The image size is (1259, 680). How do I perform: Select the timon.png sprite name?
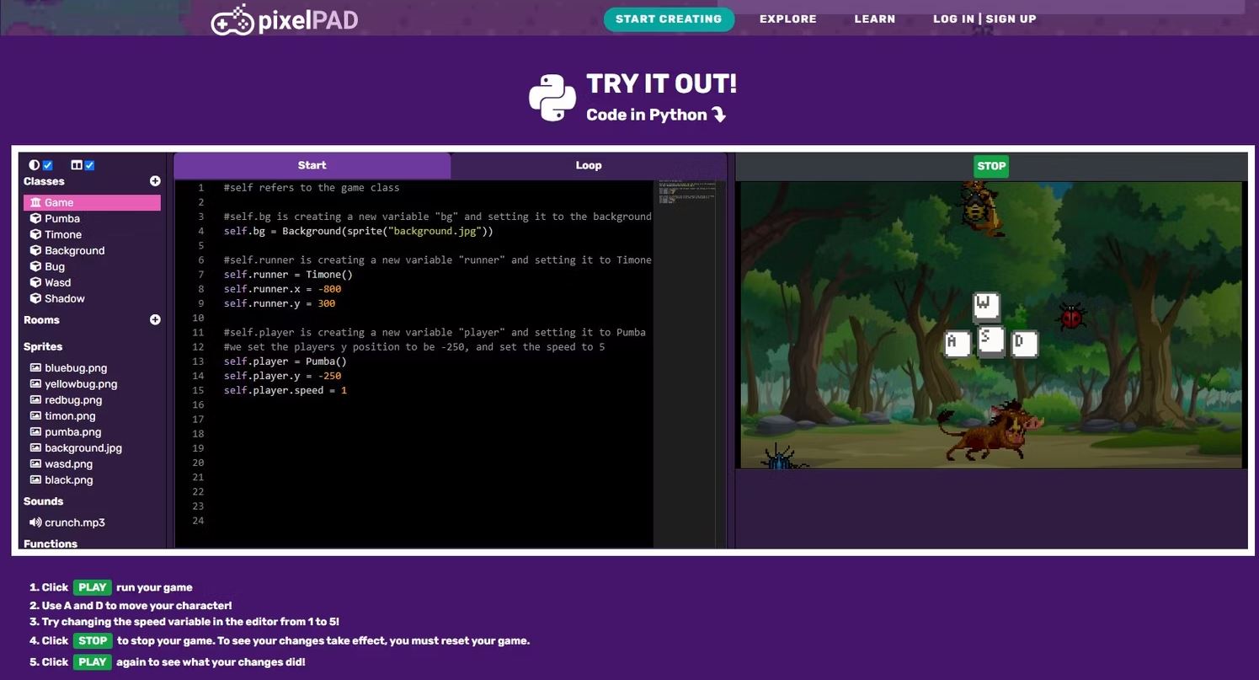click(70, 415)
